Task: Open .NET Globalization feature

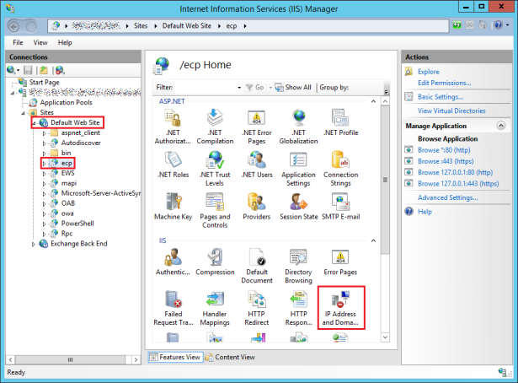Action: pyautogui.click(x=299, y=127)
